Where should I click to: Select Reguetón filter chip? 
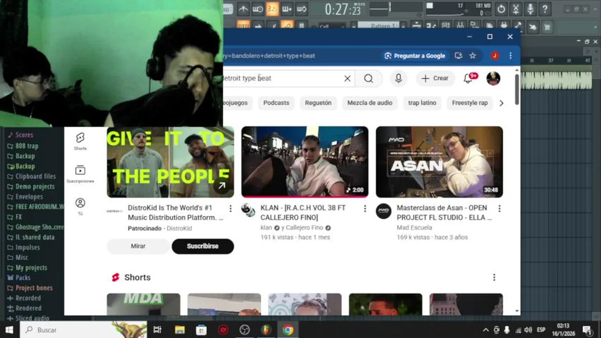click(318, 103)
